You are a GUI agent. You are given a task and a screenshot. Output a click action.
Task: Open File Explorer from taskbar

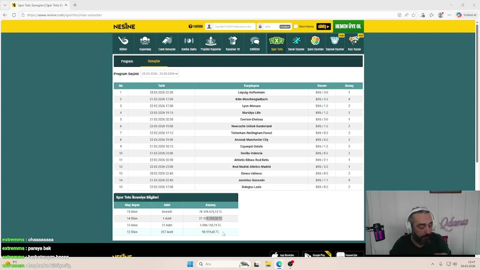click(268, 264)
